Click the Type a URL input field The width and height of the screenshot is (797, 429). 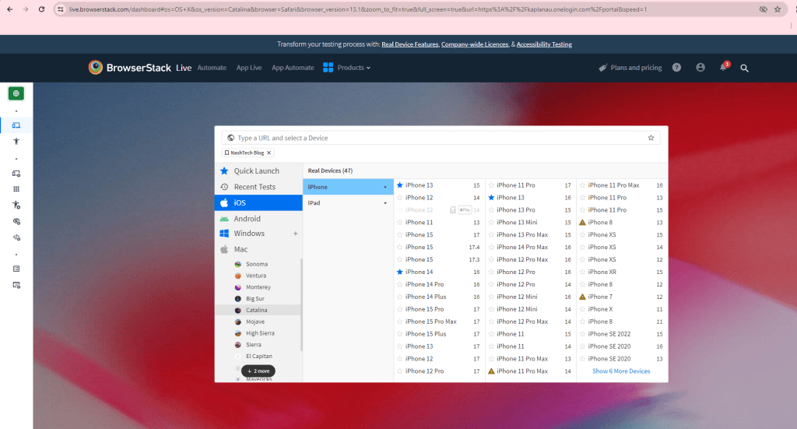tap(436, 138)
